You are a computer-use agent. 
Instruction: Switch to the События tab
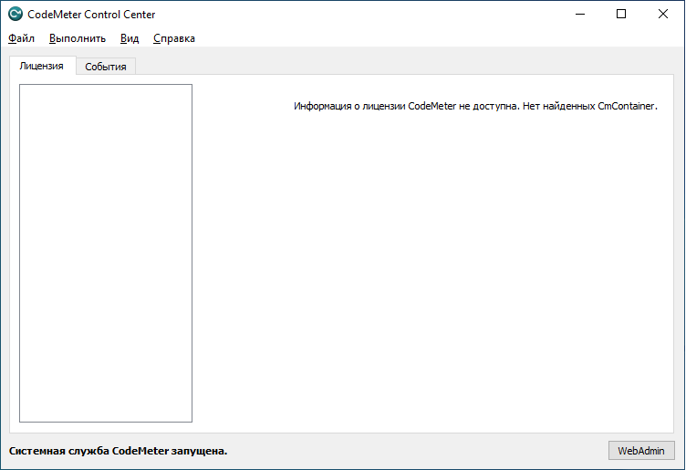pyautogui.click(x=106, y=67)
